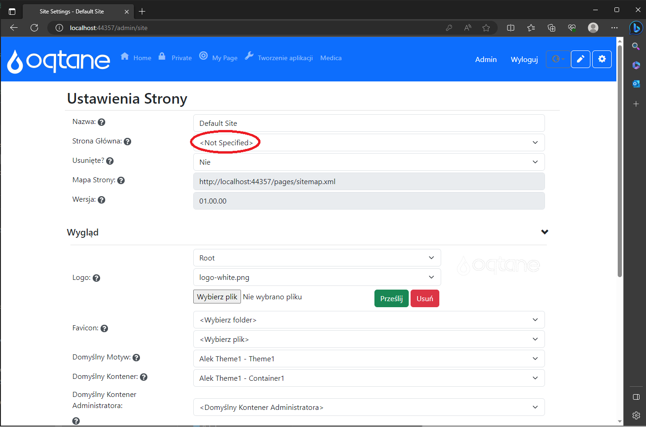Viewport: 646px width, 427px height.
Task: Click the 'Nazwa' field showing Default Site
Action: click(x=369, y=123)
